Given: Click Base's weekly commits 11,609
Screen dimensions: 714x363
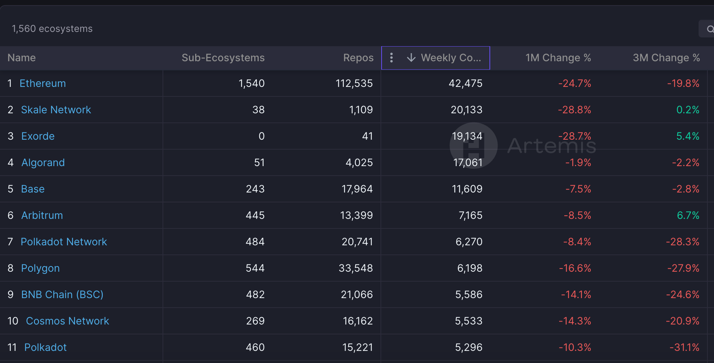Looking at the screenshot, I should click(x=467, y=189).
